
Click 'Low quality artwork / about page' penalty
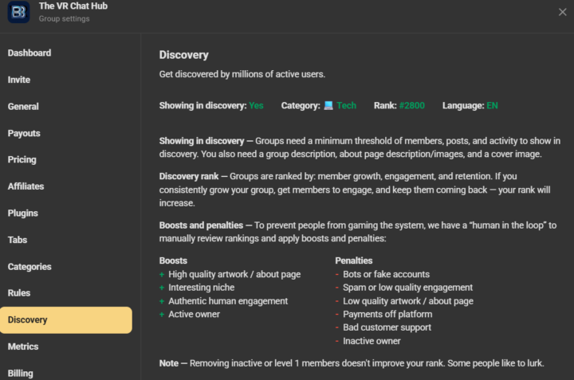coord(408,301)
